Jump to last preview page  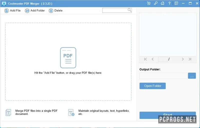[x=190, y=59]
